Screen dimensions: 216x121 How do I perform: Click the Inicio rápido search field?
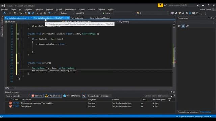(182, 5)
